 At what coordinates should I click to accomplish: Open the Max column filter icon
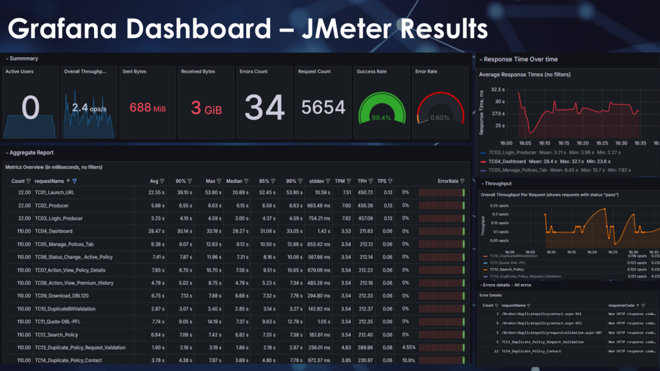(219, 181)
